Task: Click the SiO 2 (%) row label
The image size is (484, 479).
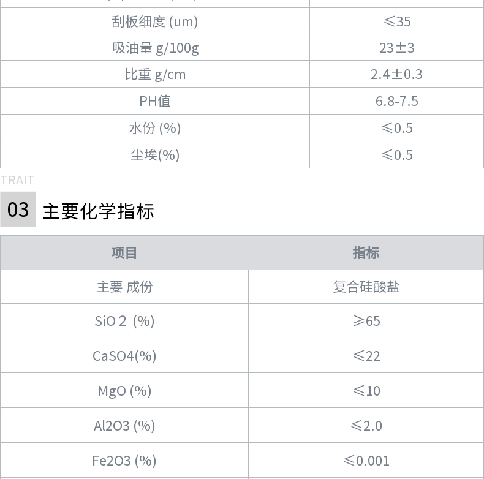Action: click(x=124, y=321)
